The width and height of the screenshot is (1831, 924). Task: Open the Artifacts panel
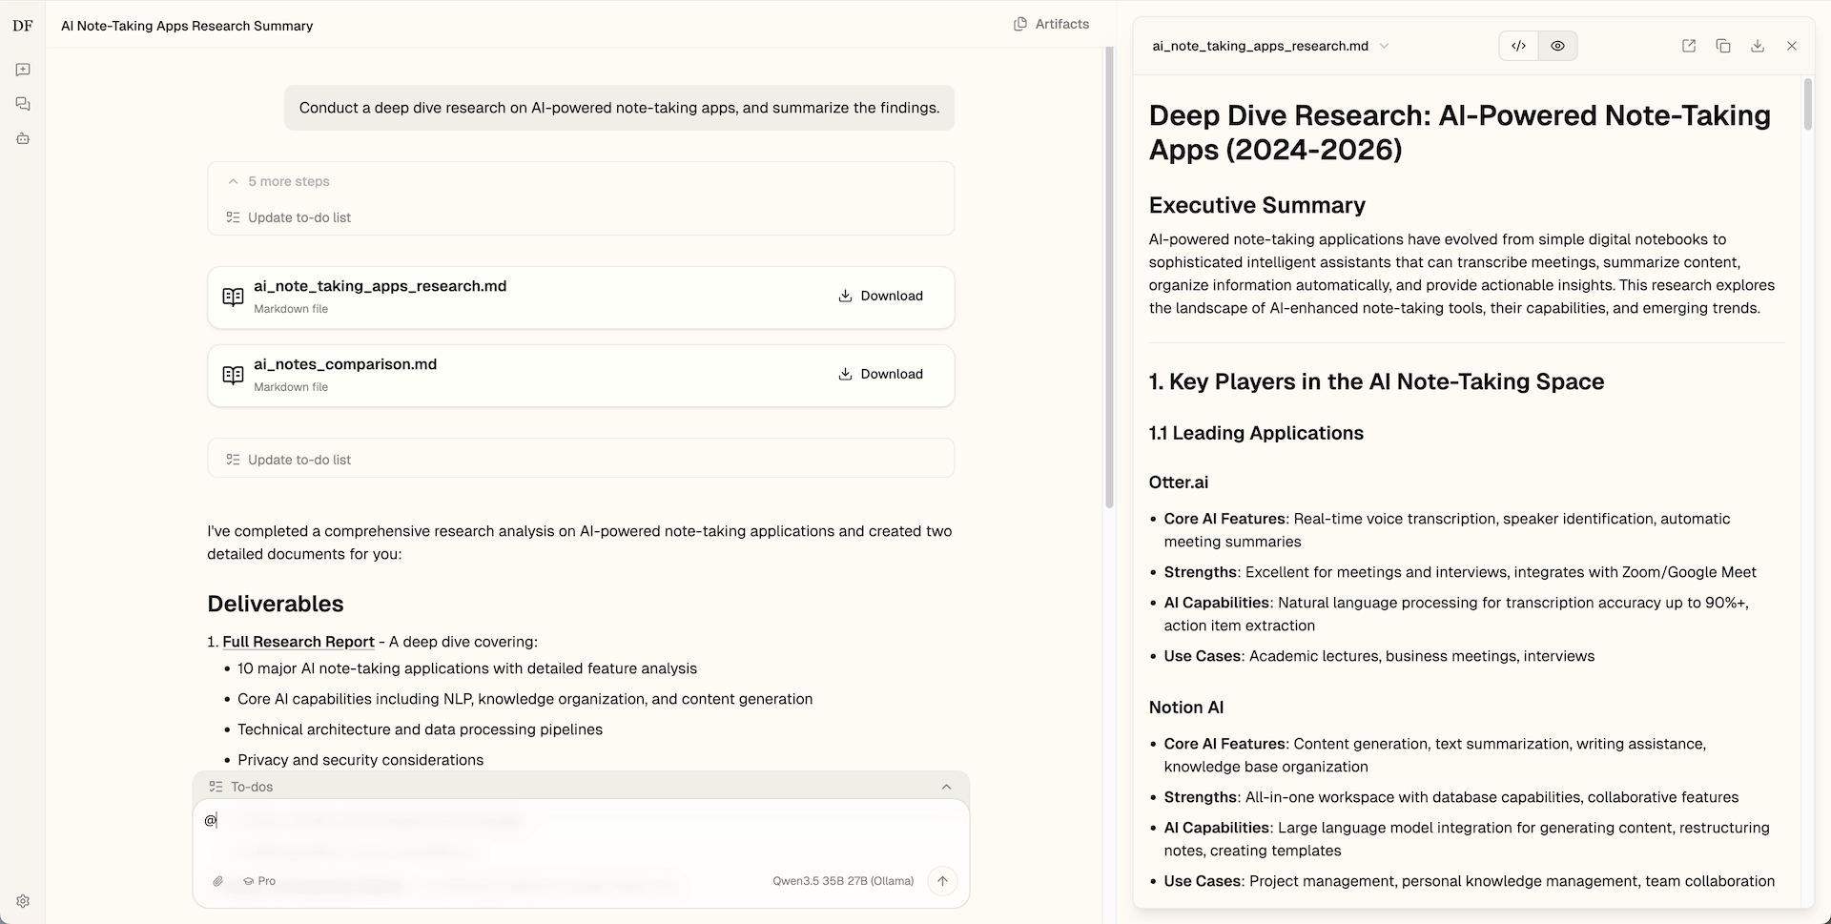(x=1052, y=24)
